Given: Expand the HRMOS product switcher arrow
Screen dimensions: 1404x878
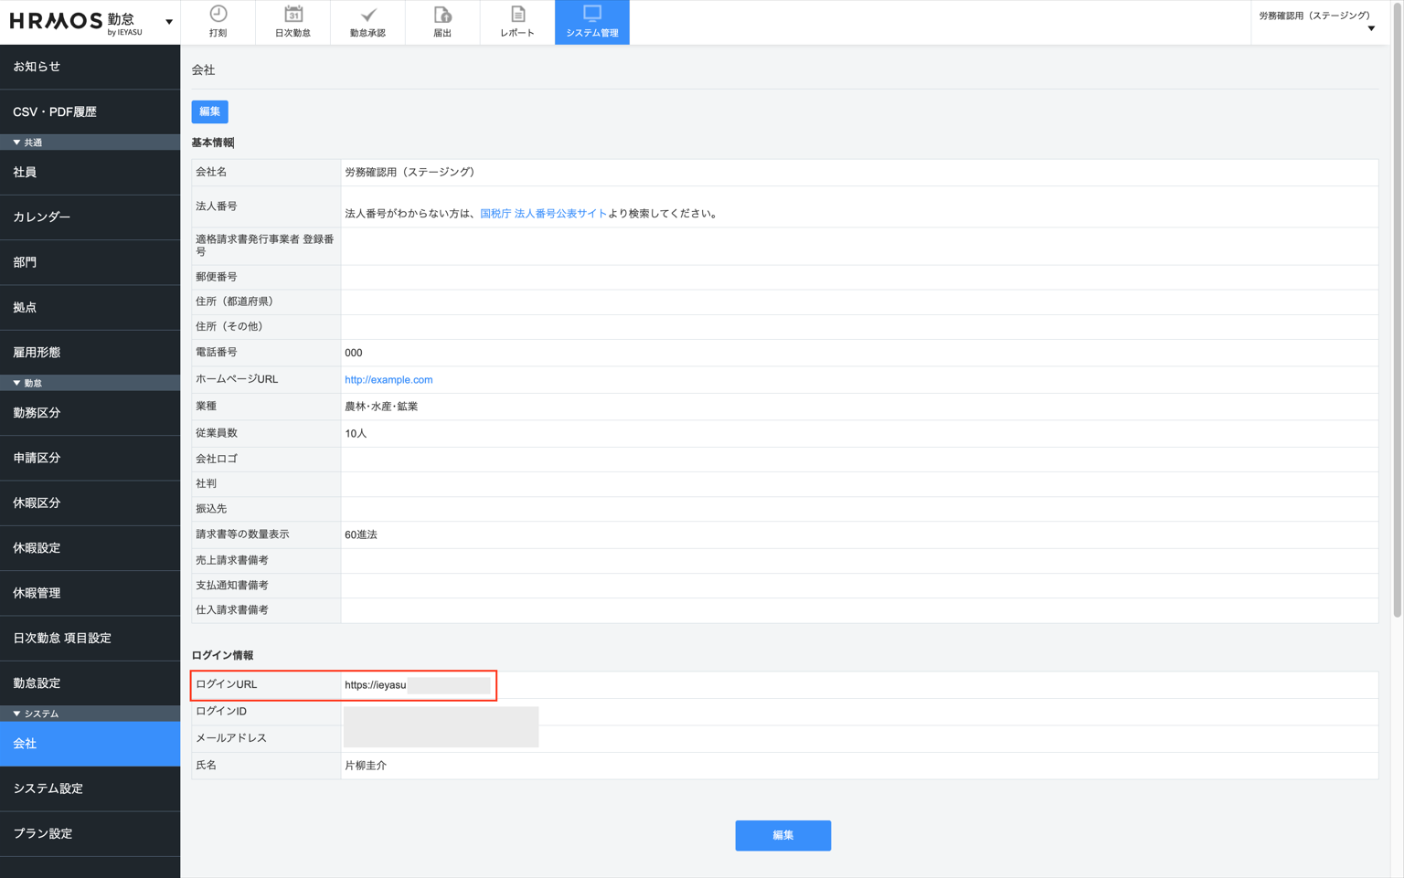Looking at the screenshot, I should 169,22.
